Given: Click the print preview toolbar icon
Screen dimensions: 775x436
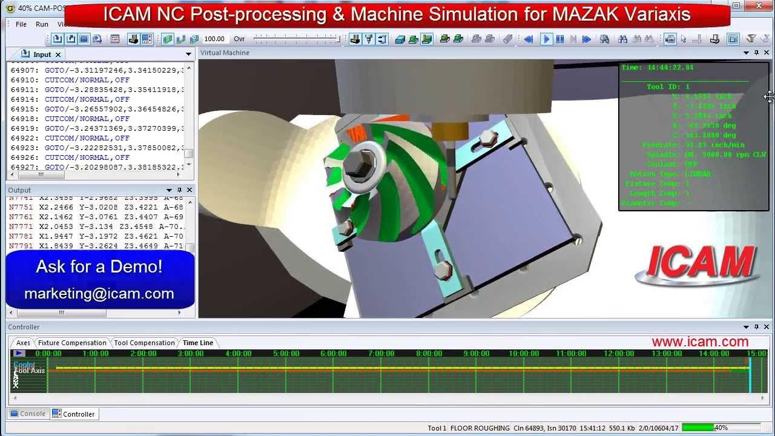Looking at the screenshot, I should coord(97,39).
